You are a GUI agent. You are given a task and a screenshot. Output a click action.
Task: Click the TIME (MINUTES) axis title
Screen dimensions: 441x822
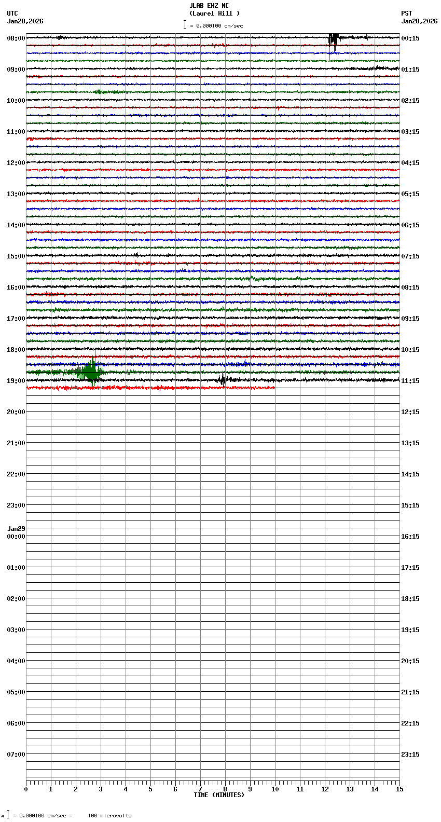click(219, 795)
